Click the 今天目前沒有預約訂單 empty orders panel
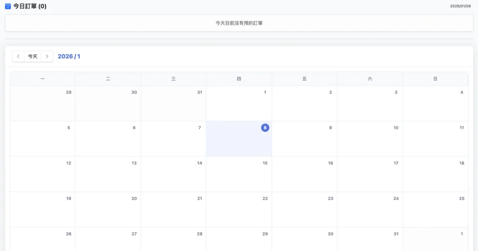 point(239,23)
